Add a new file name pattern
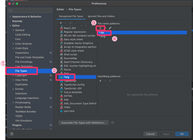The width and height of the screenshot is (193, 140). [100, 28]
